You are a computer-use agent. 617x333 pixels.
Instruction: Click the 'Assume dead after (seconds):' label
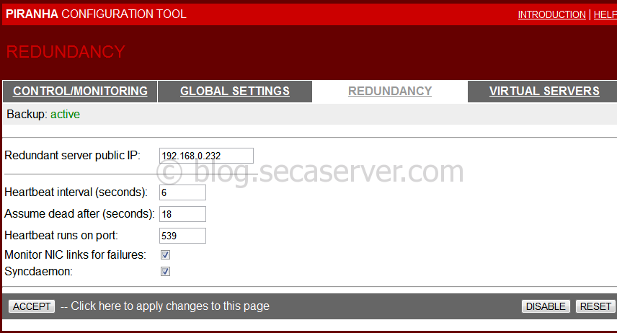(79, 214)
